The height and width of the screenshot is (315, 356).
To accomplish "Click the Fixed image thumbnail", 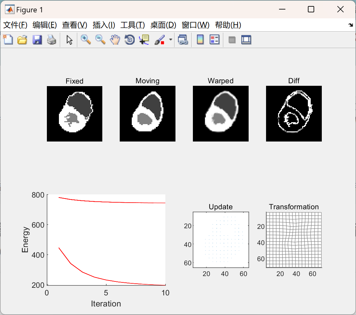I will tap(74, 114).
